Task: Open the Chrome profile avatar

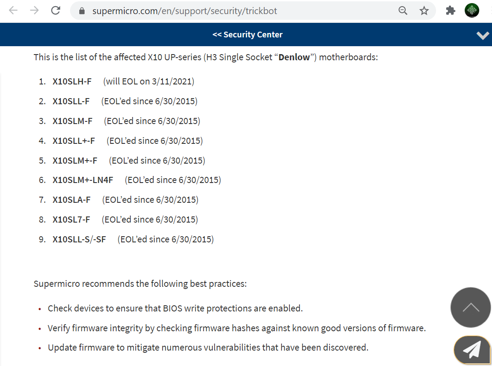Action: [x=472, y=11]
